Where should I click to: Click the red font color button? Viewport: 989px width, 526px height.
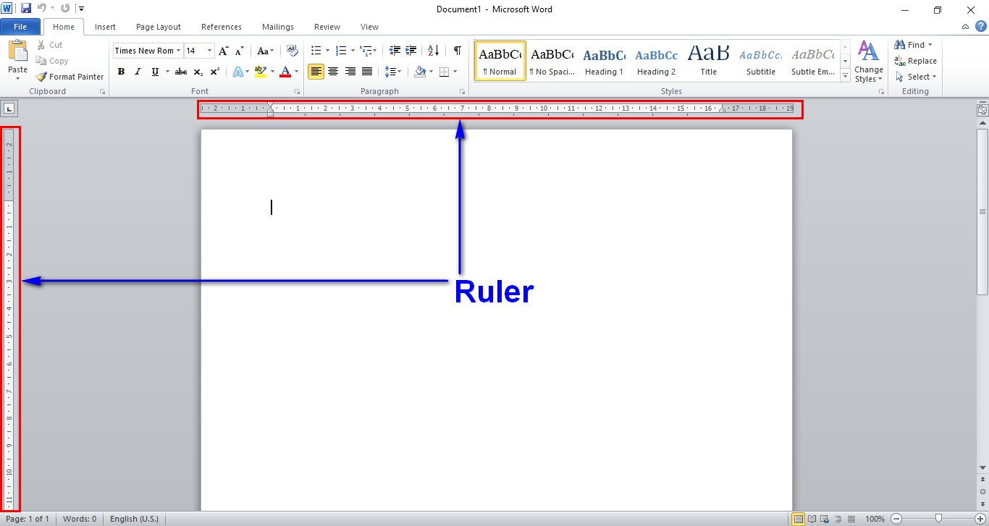285,72
